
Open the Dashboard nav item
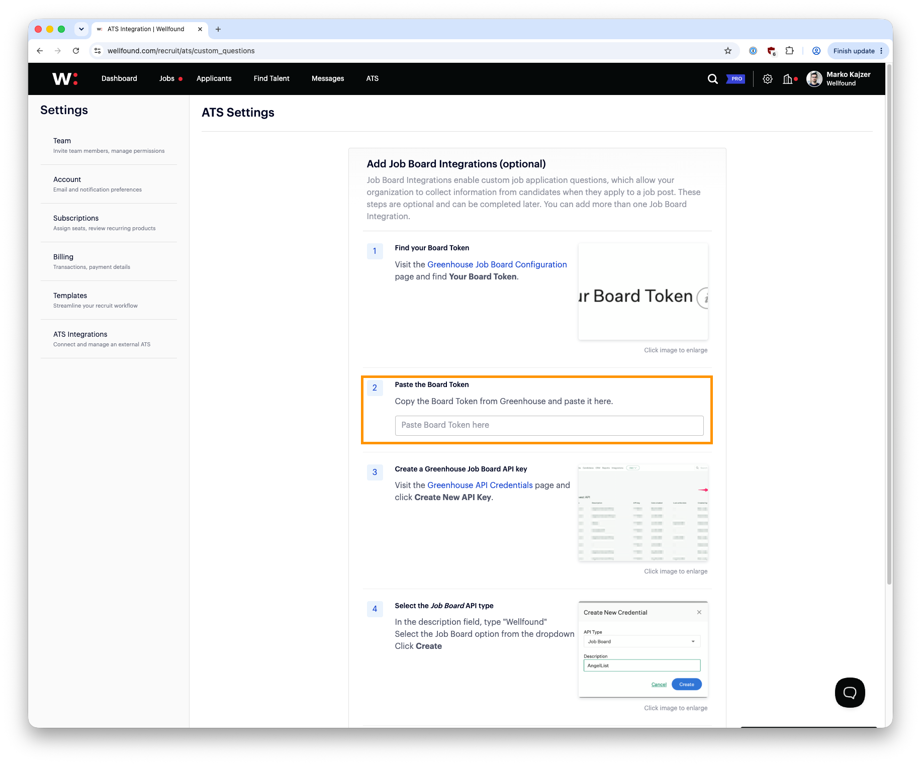[119, 78]
